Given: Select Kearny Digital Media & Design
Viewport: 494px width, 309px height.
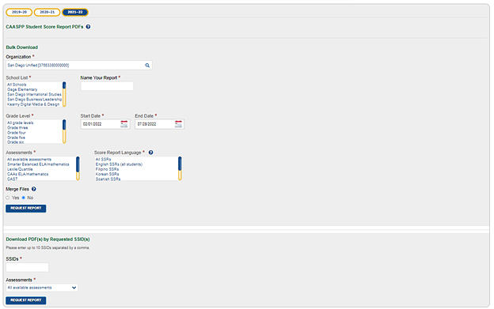Looking at the screenshot, I should click(x=33, y=104).
